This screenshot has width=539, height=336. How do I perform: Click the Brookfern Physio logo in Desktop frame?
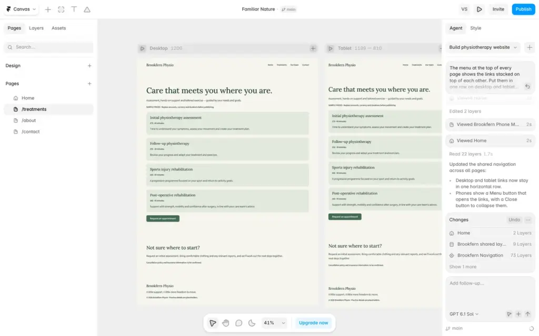[x=160, y=65]
